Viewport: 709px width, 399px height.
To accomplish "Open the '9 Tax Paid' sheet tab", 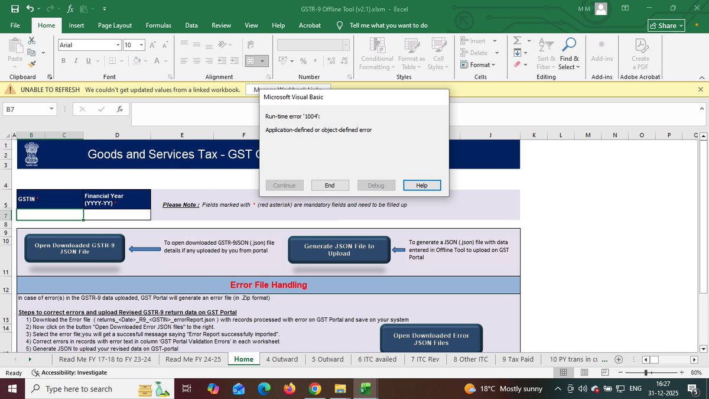I will pyautogui.click(x=518, y=359).
